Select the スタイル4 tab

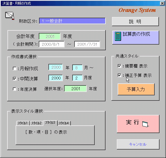64,123
